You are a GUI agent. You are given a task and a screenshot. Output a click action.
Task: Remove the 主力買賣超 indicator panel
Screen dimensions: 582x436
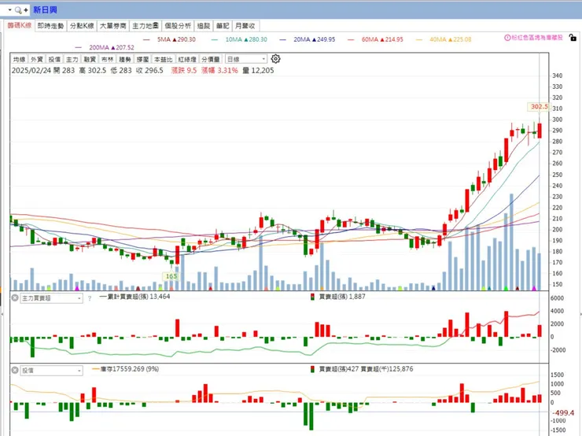click(x=14, y=297)
